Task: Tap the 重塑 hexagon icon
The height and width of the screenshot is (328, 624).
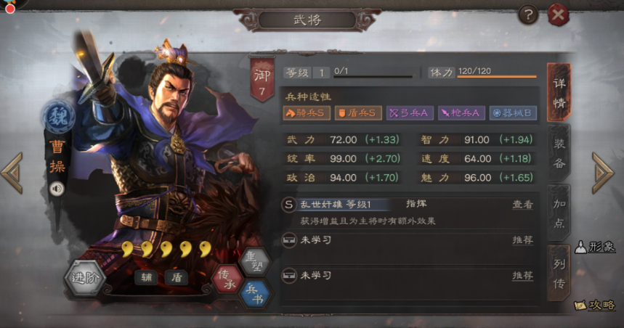Action: (255, 262)
